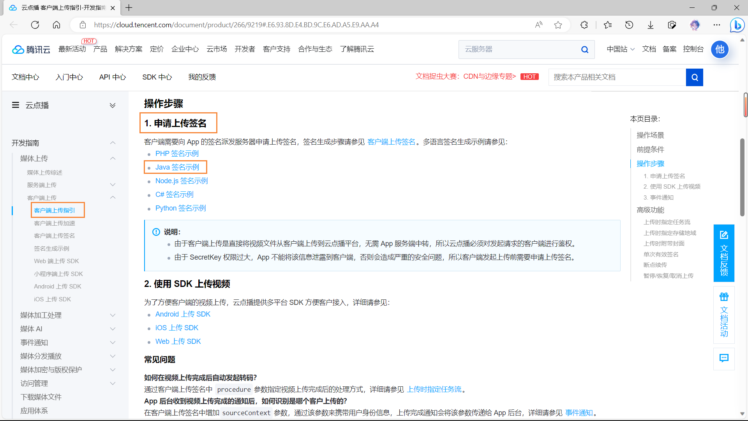Expand the 媒体加工处理 sidebar section
The image size is (748, 421).
(113, 315)
